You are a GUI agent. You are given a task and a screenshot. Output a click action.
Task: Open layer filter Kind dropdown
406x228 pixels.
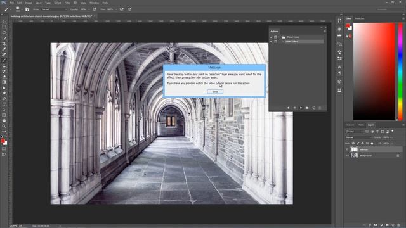pos(354,132)
